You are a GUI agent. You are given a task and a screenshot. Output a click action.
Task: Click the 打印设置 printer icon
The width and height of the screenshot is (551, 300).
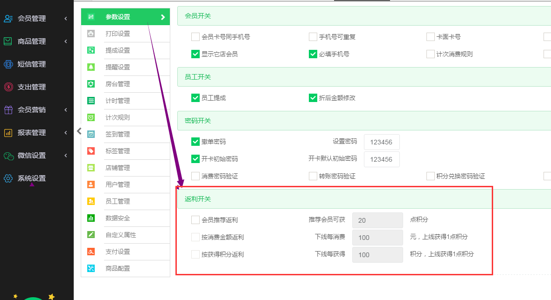click(x=91, y=34)
